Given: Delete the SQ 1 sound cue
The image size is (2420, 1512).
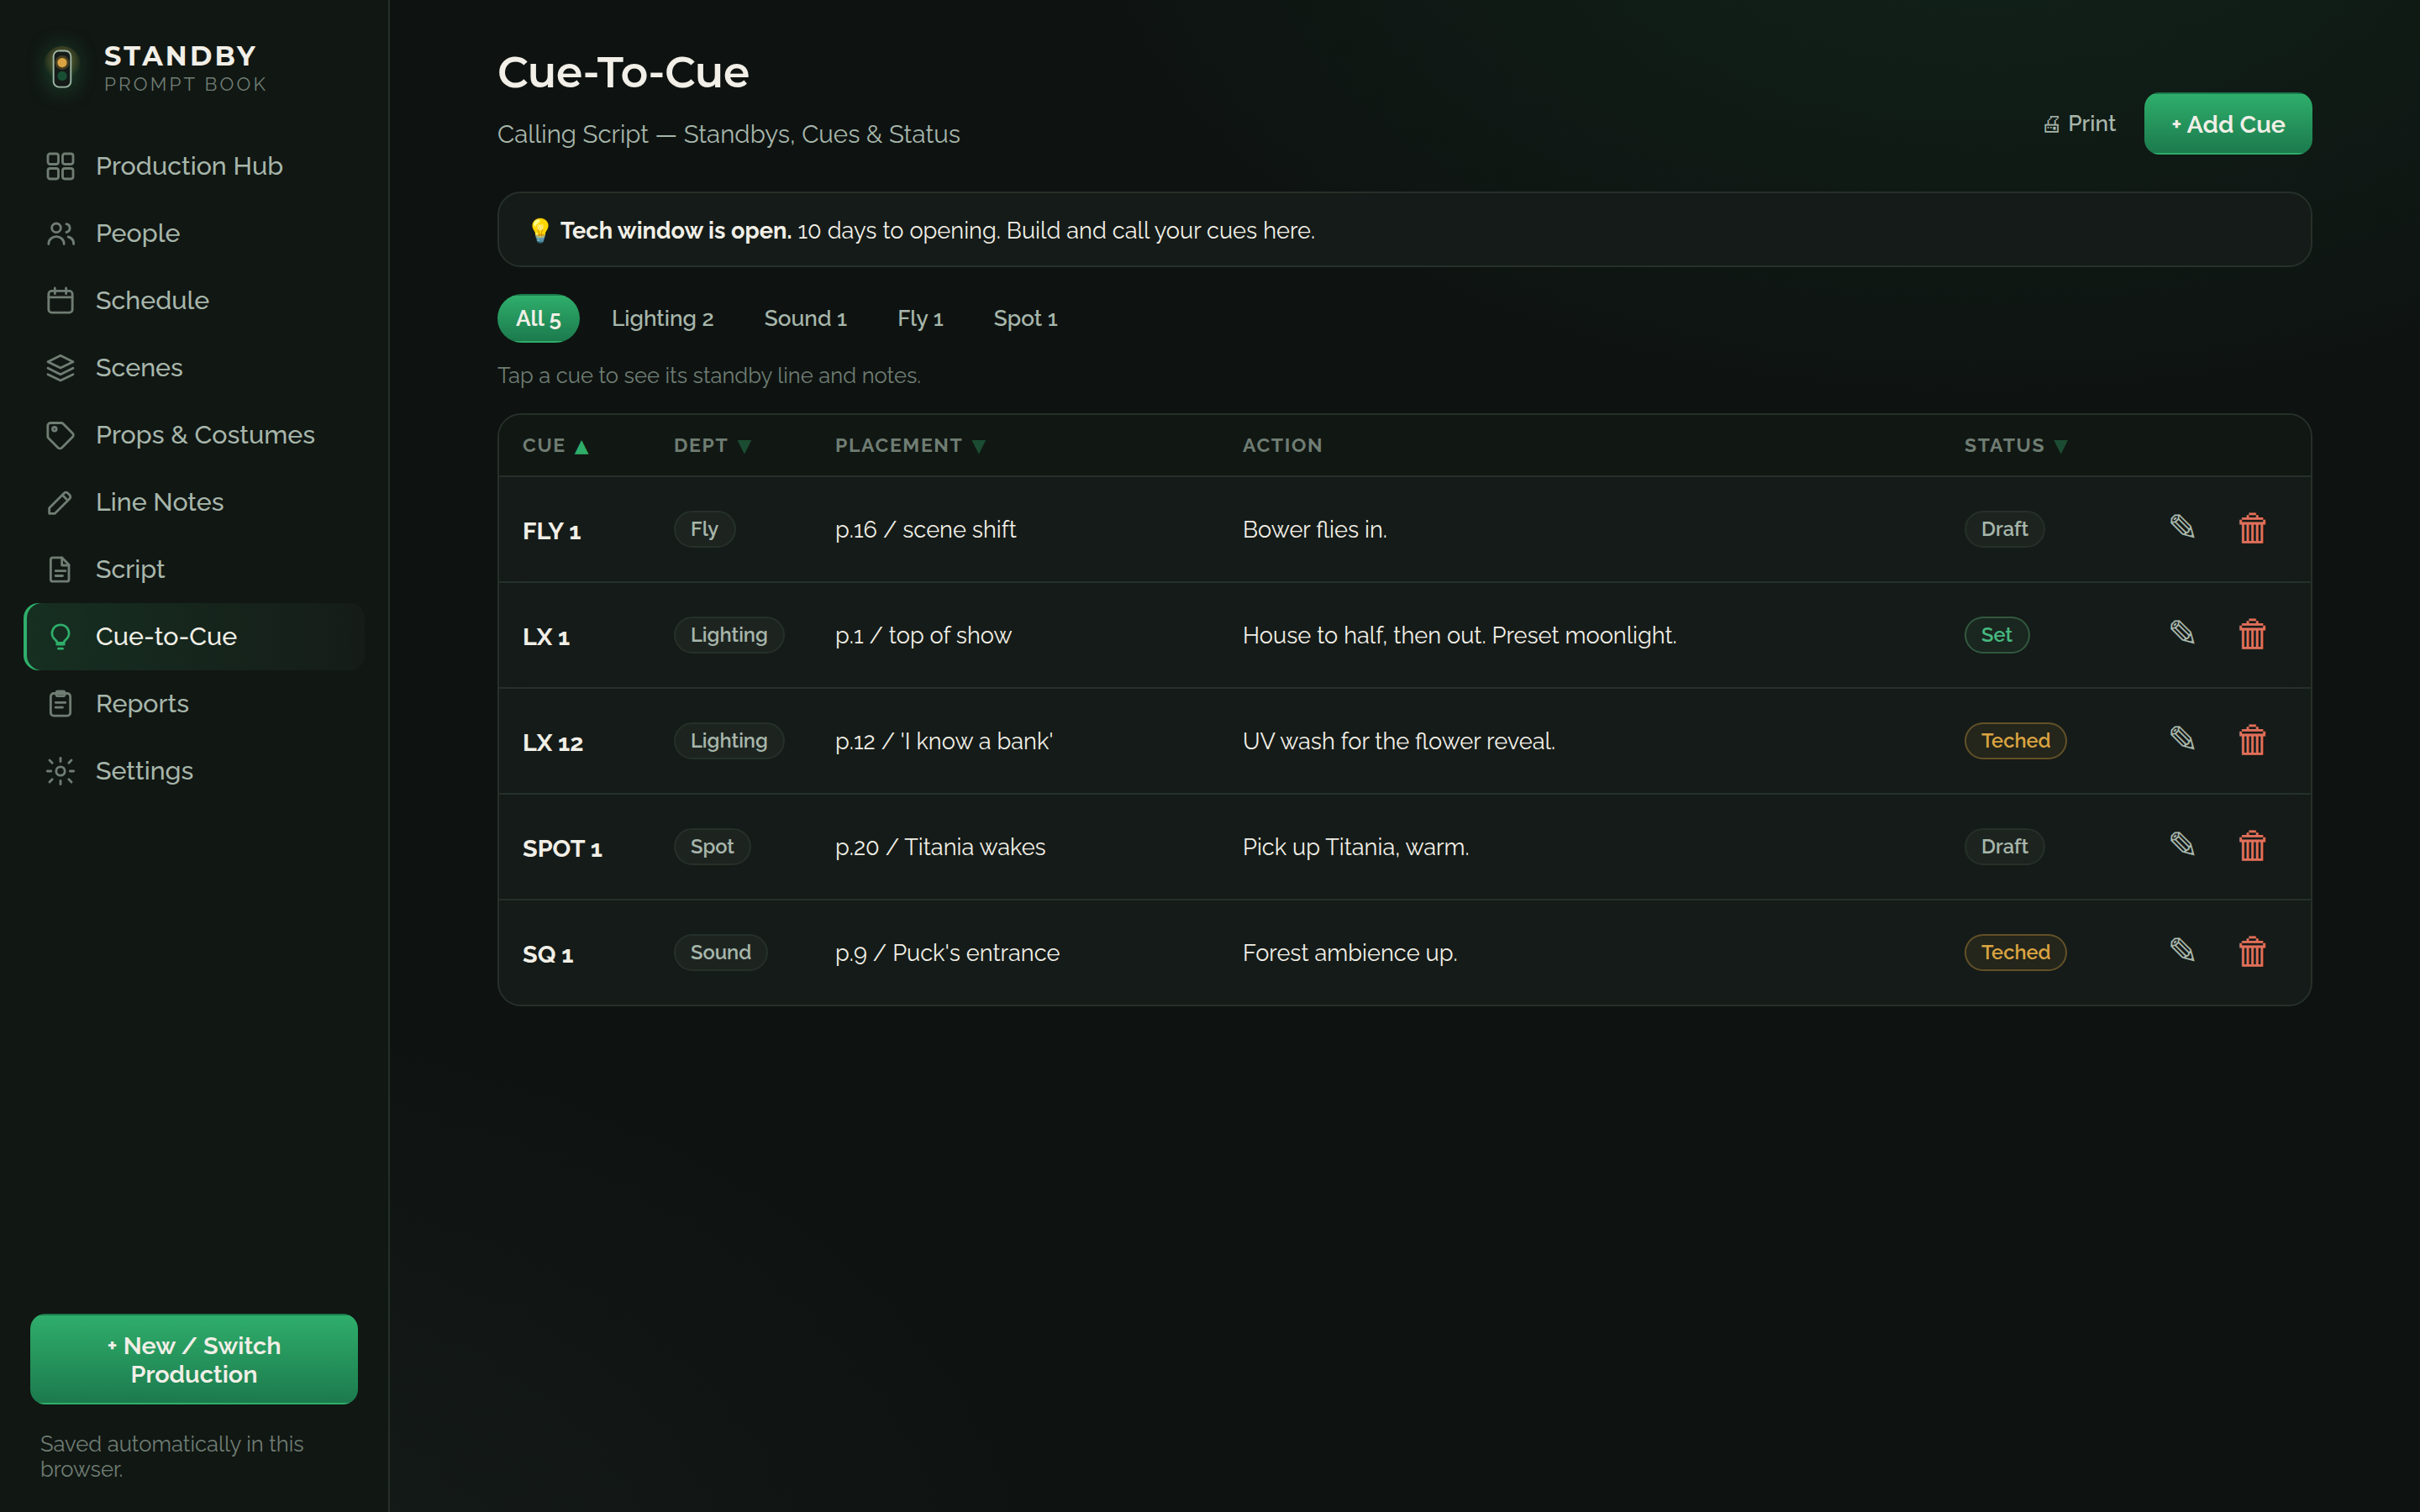Looking at the screenshot, I should (x=2252, y=952).
